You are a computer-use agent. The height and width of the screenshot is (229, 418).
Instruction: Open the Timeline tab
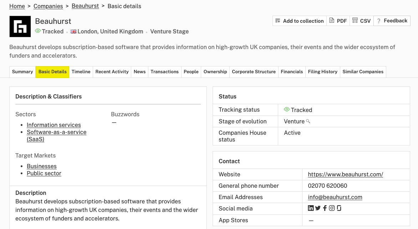click(81, 72)
